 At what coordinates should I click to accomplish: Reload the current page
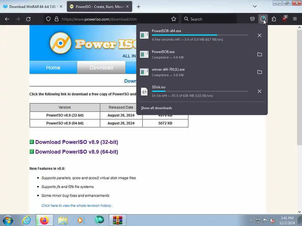pos(28,19)
